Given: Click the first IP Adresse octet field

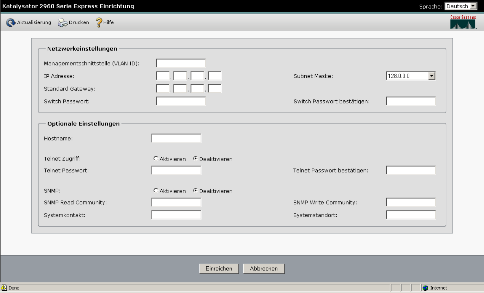Looking at the screenshot, I should 163,76.
